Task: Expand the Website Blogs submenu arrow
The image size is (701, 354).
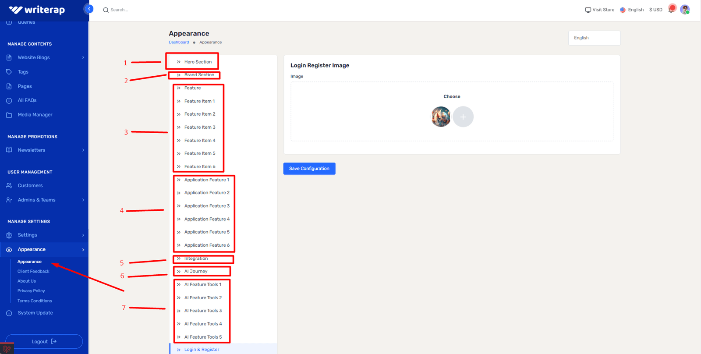Action: (x=83, y=57)
